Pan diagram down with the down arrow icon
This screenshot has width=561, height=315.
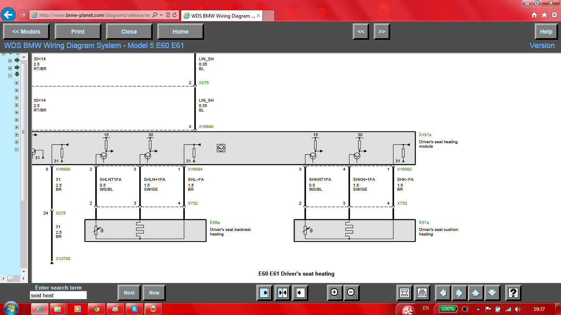(x=492, y=293)
